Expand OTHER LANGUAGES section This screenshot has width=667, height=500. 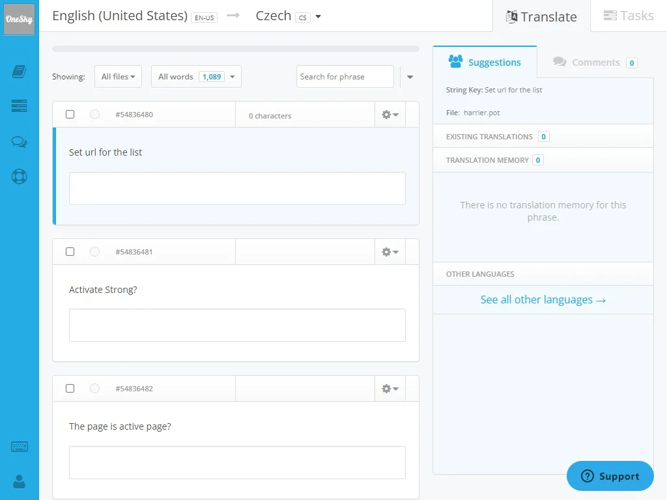543,274
